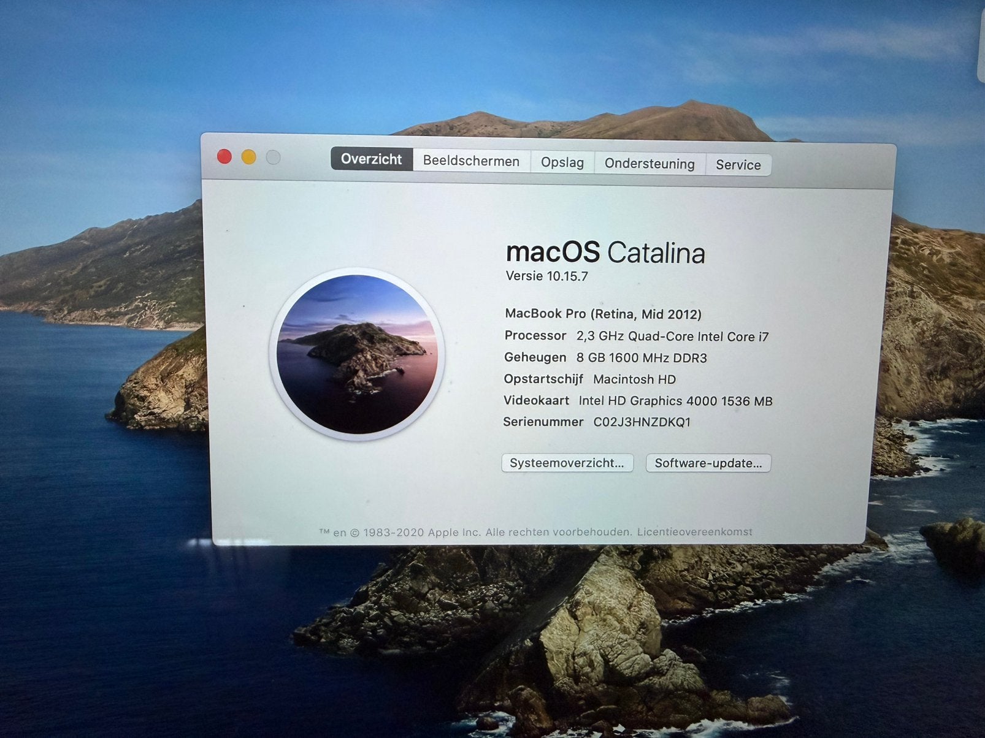This screenshot has width=985, height=738.
Task: Click the Software-update... button
Action: tap(708, 463)
